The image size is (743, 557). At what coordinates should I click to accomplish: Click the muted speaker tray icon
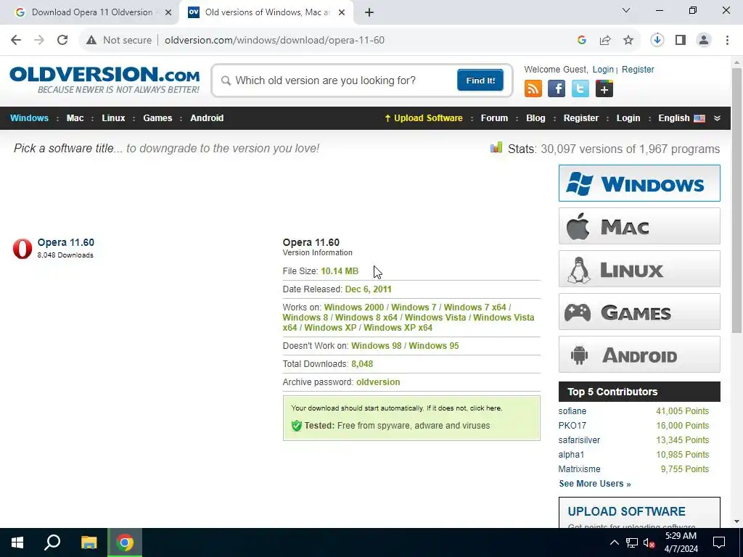click(x=649, y=542)
